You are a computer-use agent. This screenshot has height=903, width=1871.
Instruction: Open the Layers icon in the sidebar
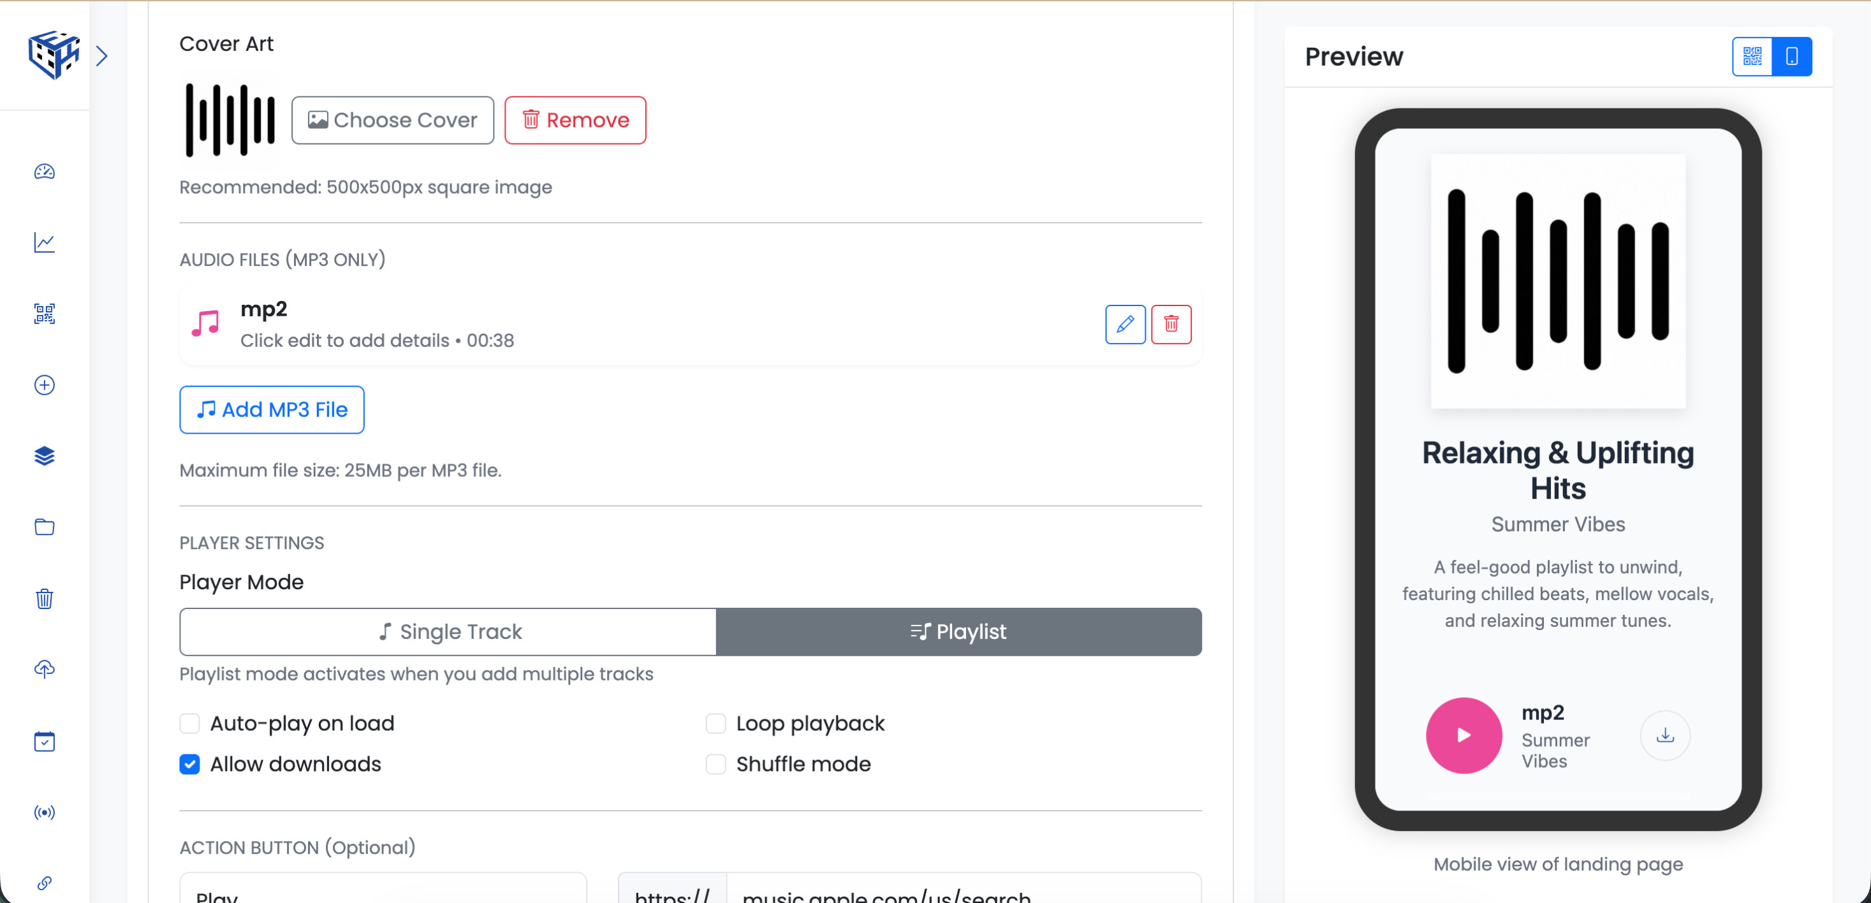click(44, 455)
